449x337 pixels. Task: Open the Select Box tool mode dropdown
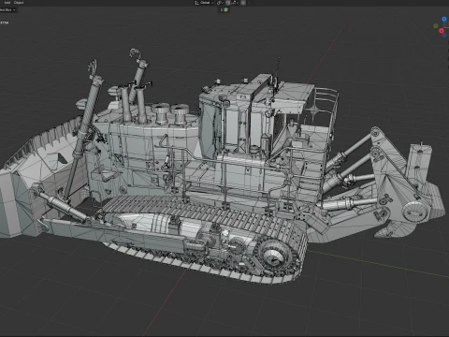coord(7,10)
